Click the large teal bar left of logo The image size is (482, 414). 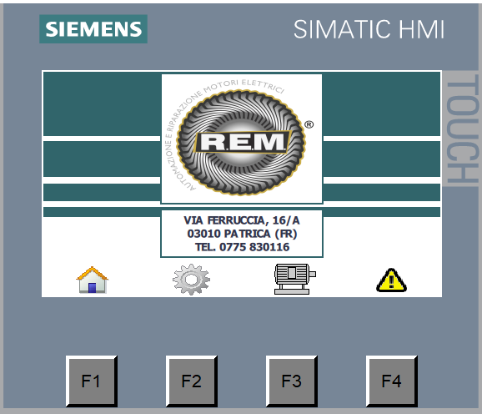[102, 104]
